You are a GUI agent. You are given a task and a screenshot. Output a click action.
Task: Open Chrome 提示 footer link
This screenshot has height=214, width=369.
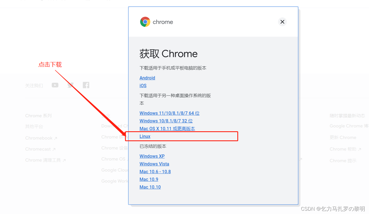(x=343, y=160)
